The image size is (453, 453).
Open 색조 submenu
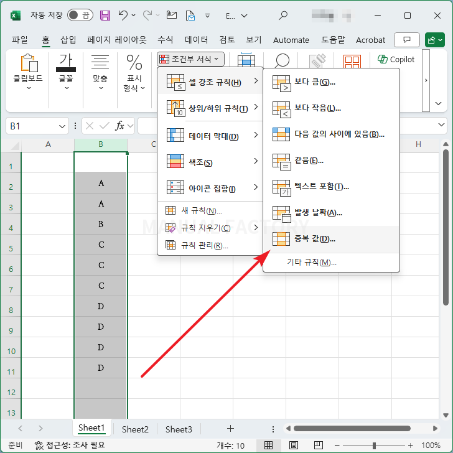210,162
